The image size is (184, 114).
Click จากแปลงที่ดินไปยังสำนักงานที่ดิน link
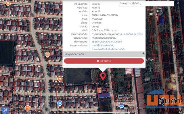click(x=109, y=49)
